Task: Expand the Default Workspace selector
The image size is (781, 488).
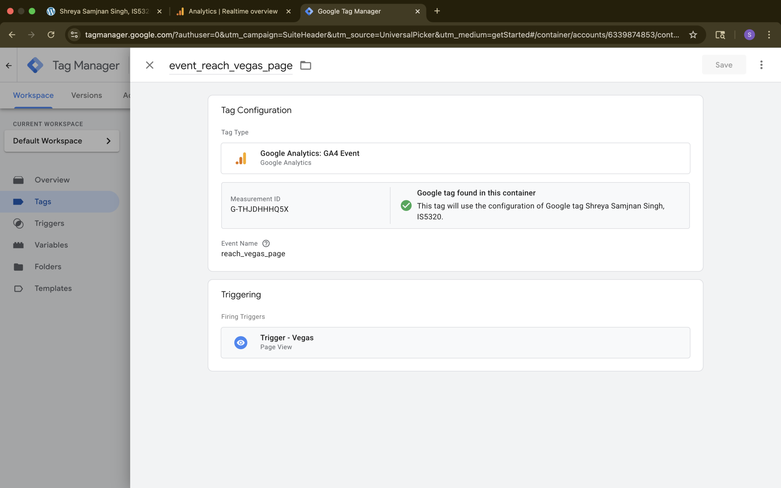Action: click(62, 141)
